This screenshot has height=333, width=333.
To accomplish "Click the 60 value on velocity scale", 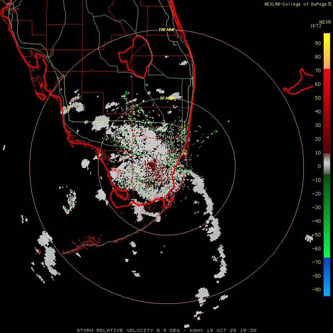I will click(x=318, y=84).
